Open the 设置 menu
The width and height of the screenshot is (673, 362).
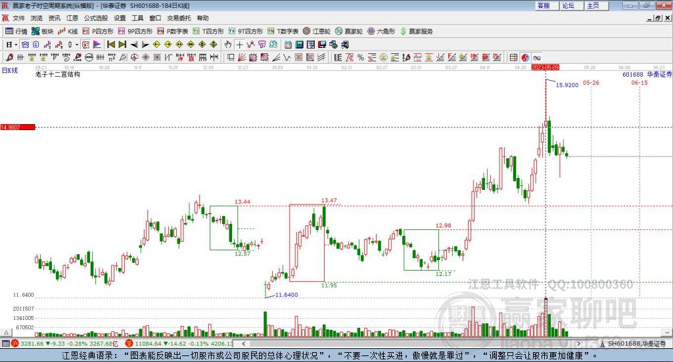point(120,18)
